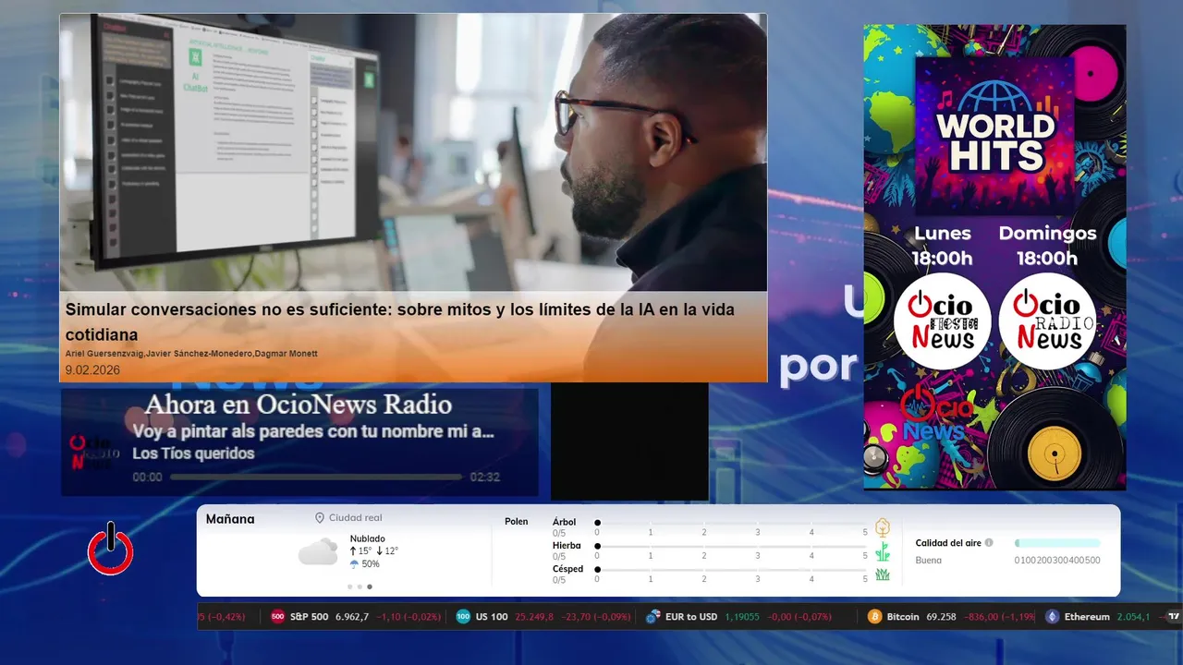Click the info icon beside Calidad del aire
This screenshot has width=1183, height=665.
tap(989, 543)
